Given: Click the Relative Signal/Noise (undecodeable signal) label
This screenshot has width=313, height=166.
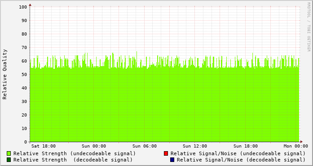Looking at the screenshot, I should pos(238,153).
